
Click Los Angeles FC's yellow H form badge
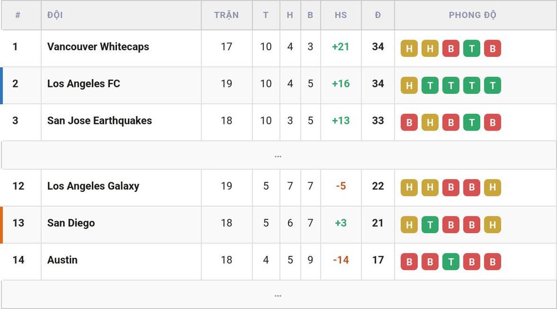[409, 85]
